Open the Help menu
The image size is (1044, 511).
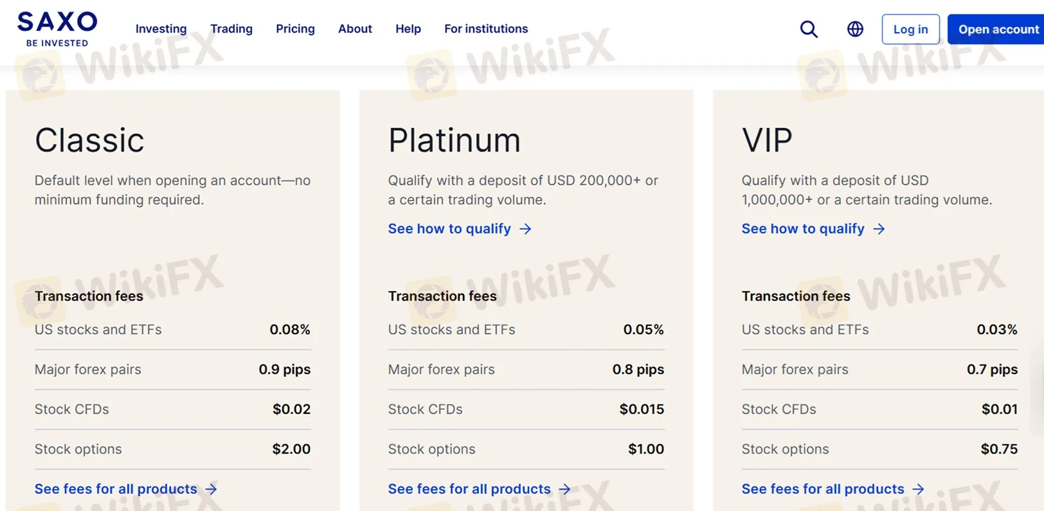click(x=408, y=29)
